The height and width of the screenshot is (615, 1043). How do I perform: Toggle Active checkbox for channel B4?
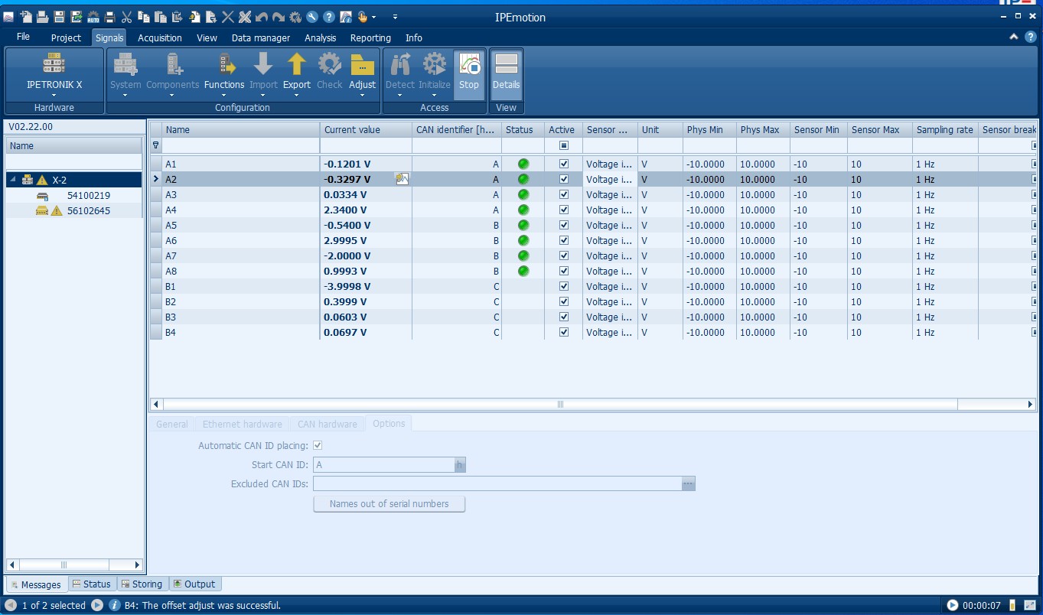[564, 332]
